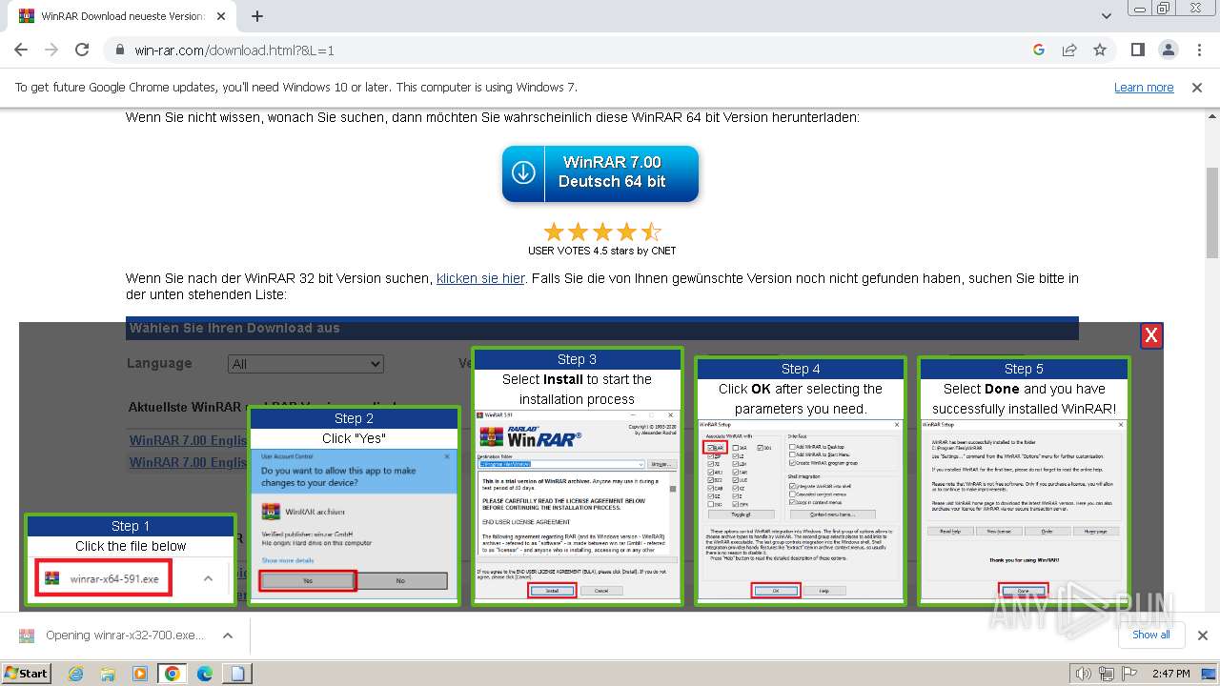
Task: Open a new browser tab
Action: [257, 16]
